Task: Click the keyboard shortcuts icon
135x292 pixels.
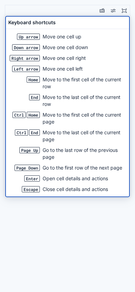Action: (x=102, y=11)
